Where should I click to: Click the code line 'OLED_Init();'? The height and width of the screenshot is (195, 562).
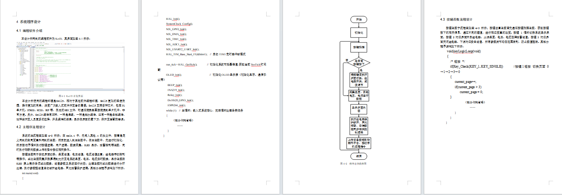(x=174, y=75)
